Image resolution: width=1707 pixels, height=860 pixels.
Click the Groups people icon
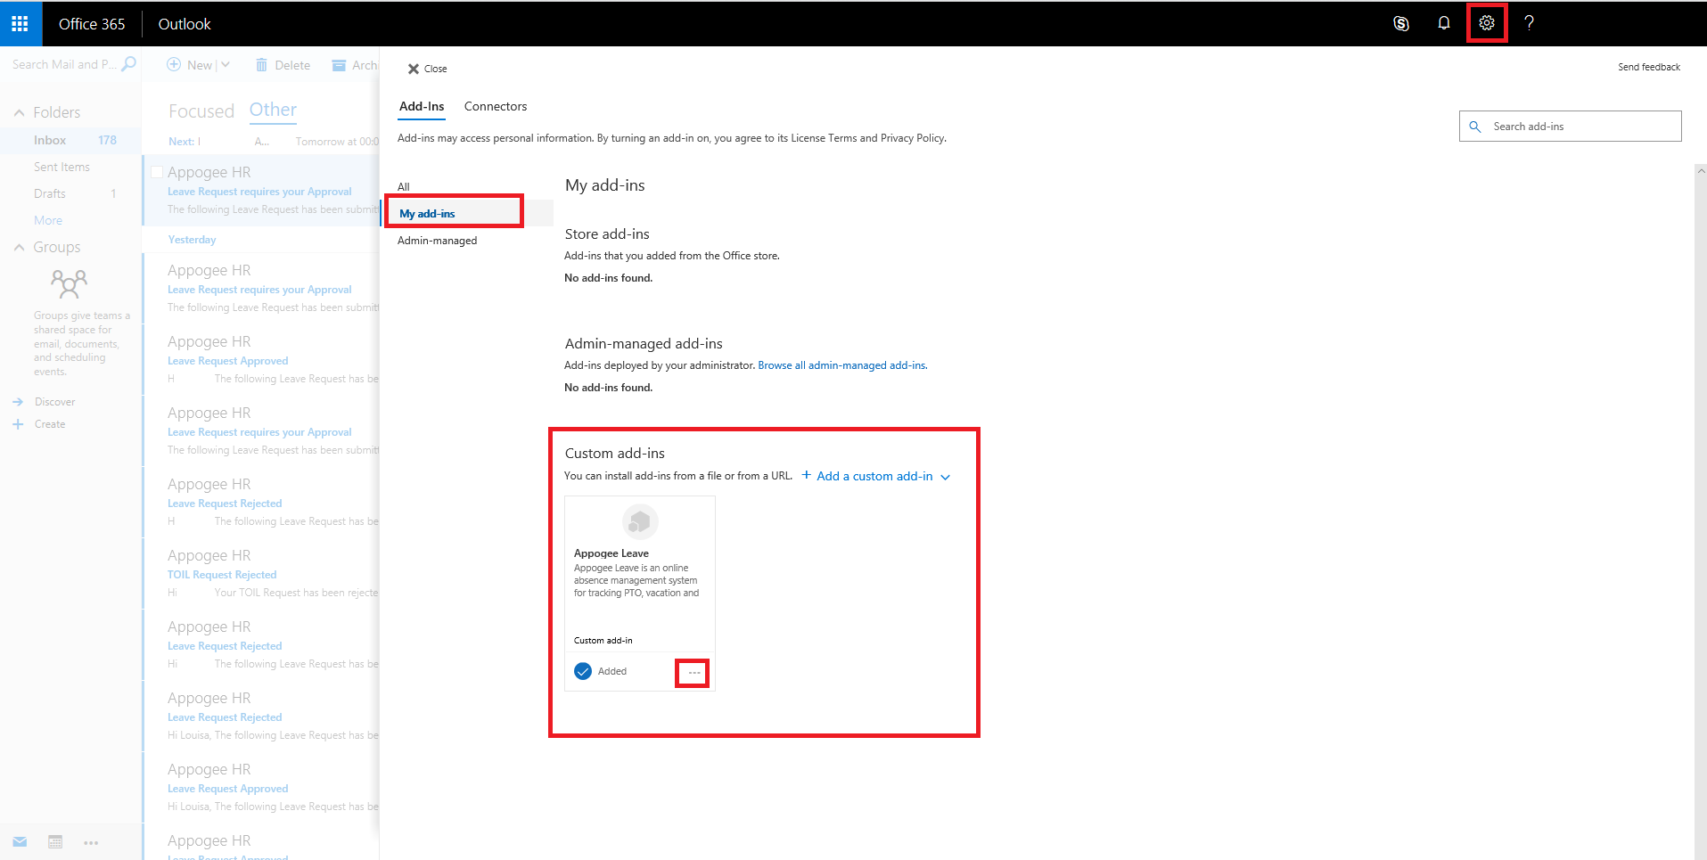click(x=70, y=284)
